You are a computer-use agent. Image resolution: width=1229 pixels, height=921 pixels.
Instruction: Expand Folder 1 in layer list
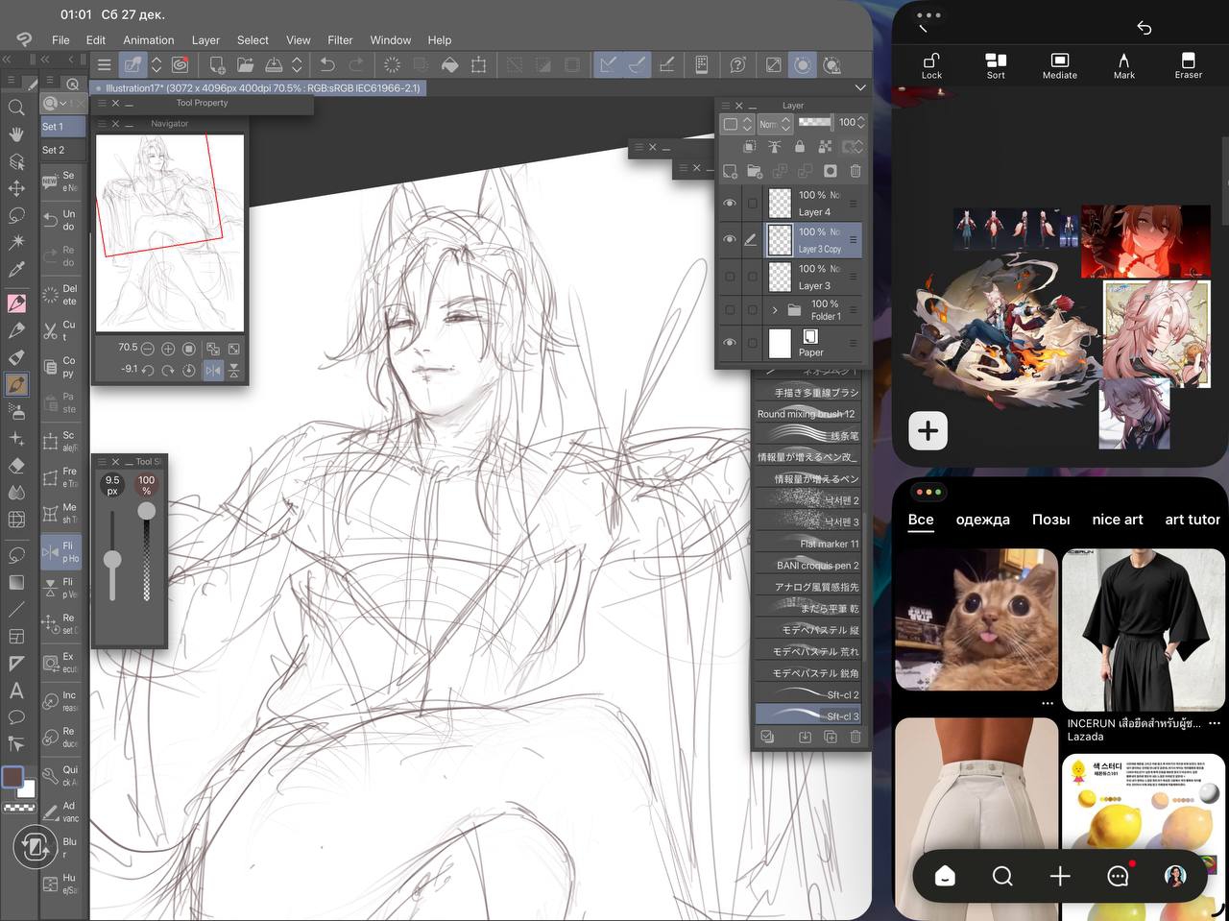tap(775, 310)
